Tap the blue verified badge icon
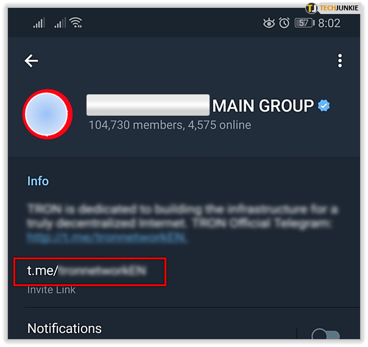Viewport: 368px width, 347px height. point(324,105)
